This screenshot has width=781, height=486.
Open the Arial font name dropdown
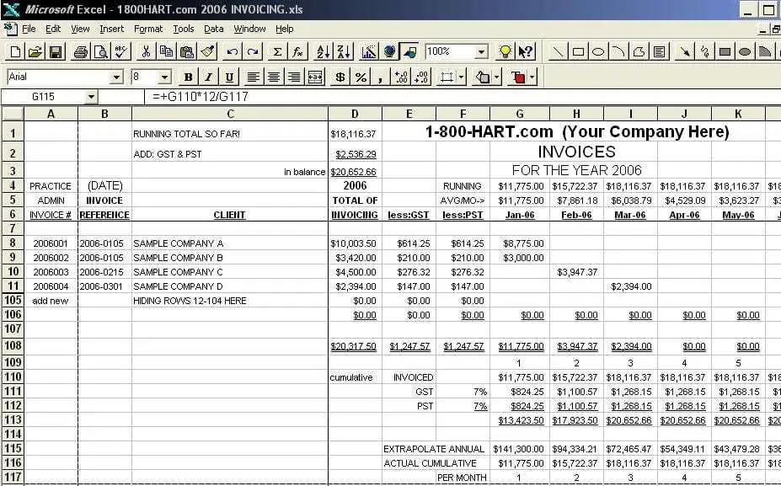coord(116,77)
